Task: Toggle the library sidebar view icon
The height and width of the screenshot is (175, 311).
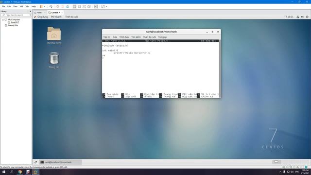Action: [74, 6]
